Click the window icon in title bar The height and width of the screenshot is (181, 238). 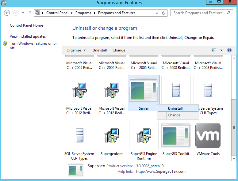click(x=4, y=2)
